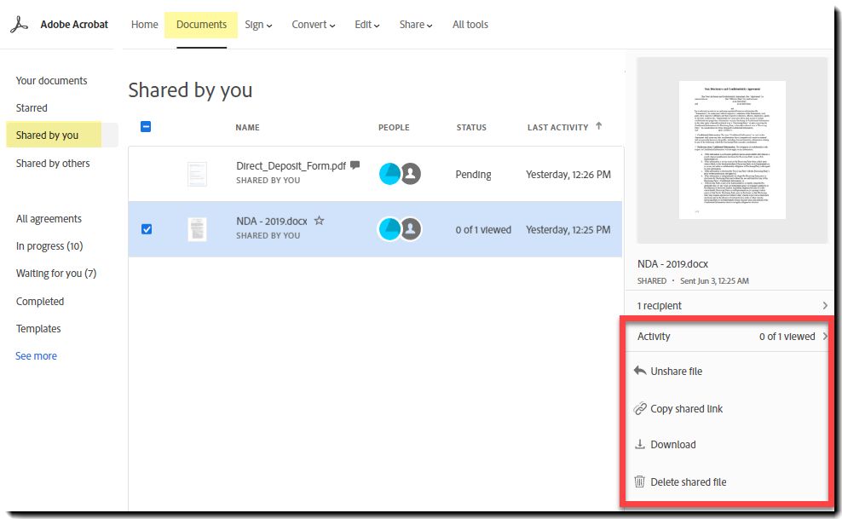
Task: Click the NDA document preview thumbnail
Action: coord(732,150)
